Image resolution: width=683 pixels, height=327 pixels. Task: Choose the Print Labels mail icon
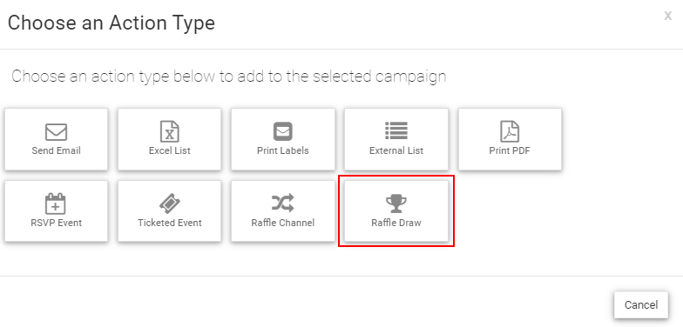click(282, 131)
